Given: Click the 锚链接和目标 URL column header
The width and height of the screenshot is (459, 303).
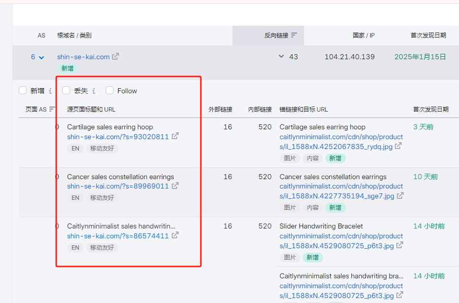Looking at the screenshot, I should pyautogui.click(x=304, y=110).
